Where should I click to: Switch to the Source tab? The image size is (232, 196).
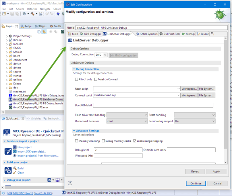(203, 34)
